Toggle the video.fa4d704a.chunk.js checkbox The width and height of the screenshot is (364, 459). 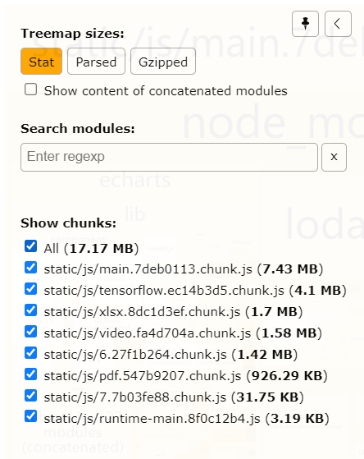[30, 332]
